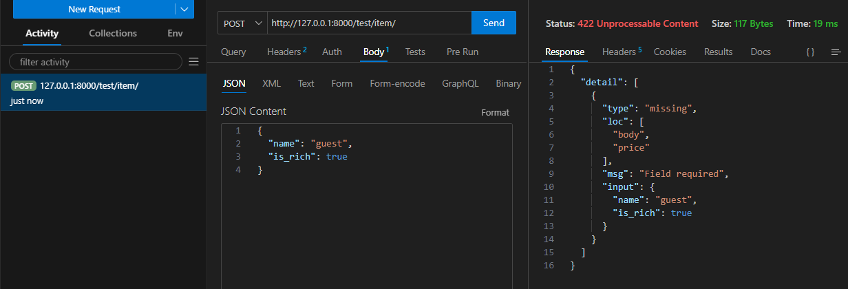The image size is (848, 289).
Task: Open the POST method dropdown
Action: (x=242, y=23)
